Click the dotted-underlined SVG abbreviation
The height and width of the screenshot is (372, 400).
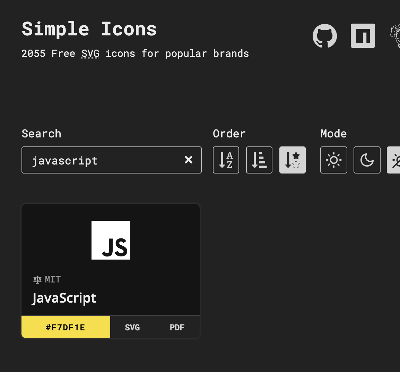point(90,54)
